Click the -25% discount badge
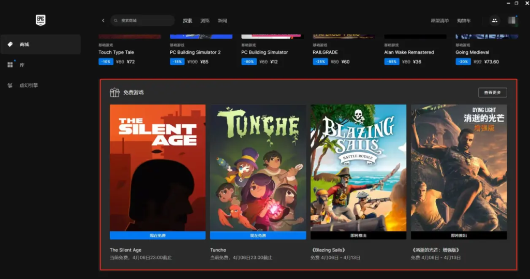 [320, 62]
